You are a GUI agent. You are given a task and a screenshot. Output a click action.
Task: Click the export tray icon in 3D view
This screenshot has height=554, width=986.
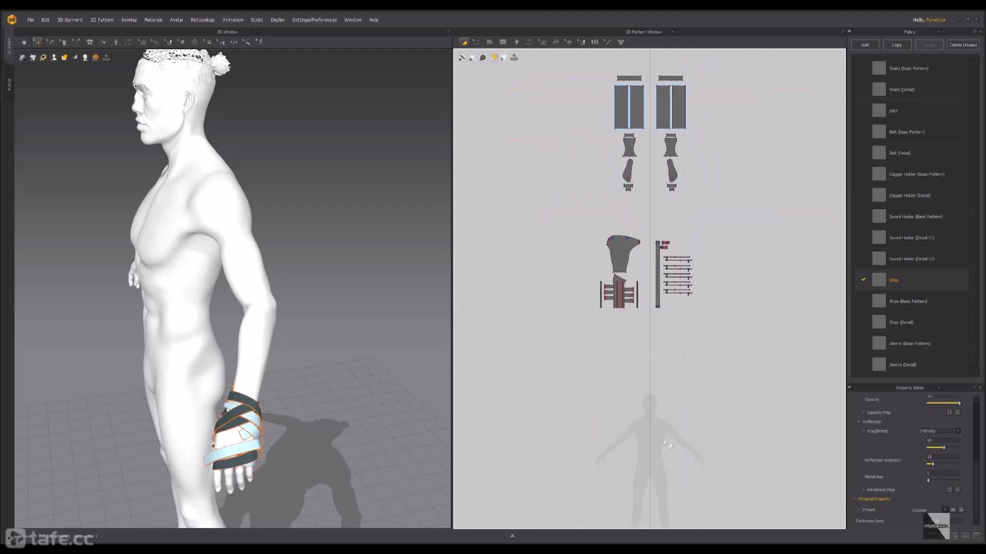click(x=106, y=57)
